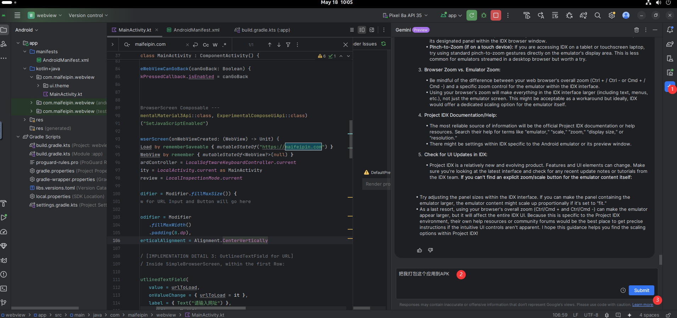Toggle whole Words (W) search option
The height and width of the screenshot is (318, 677).
tap(215, 45)
